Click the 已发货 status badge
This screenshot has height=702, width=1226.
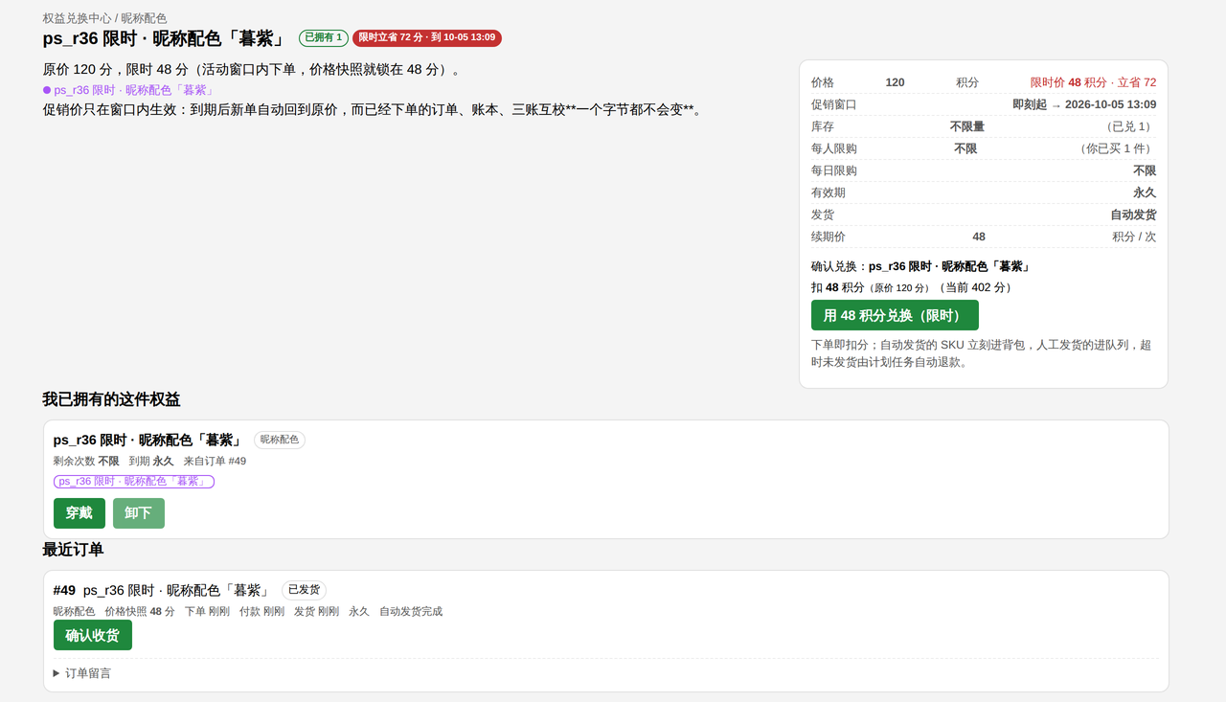tap(304, 590)
